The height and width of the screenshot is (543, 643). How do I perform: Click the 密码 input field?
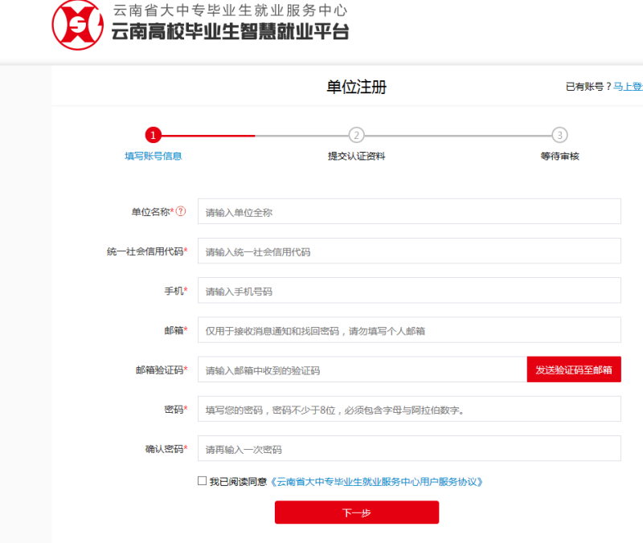coord(409,409)
